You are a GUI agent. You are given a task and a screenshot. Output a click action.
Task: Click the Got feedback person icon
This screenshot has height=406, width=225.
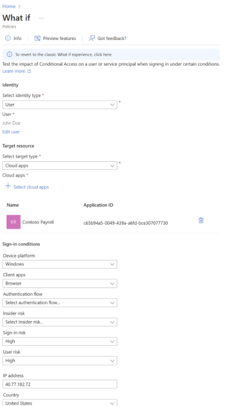(92, 38)
